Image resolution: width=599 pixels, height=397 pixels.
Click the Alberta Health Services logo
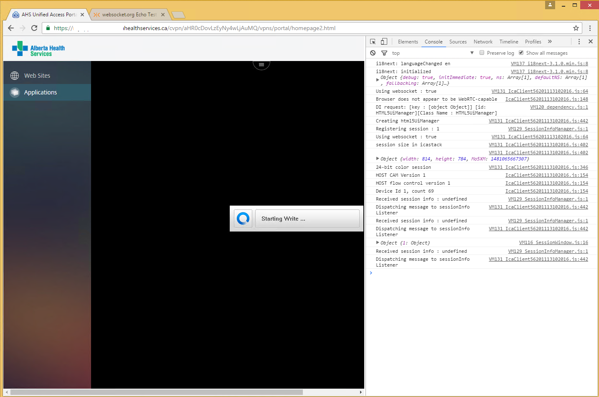(x=38, y=48)
